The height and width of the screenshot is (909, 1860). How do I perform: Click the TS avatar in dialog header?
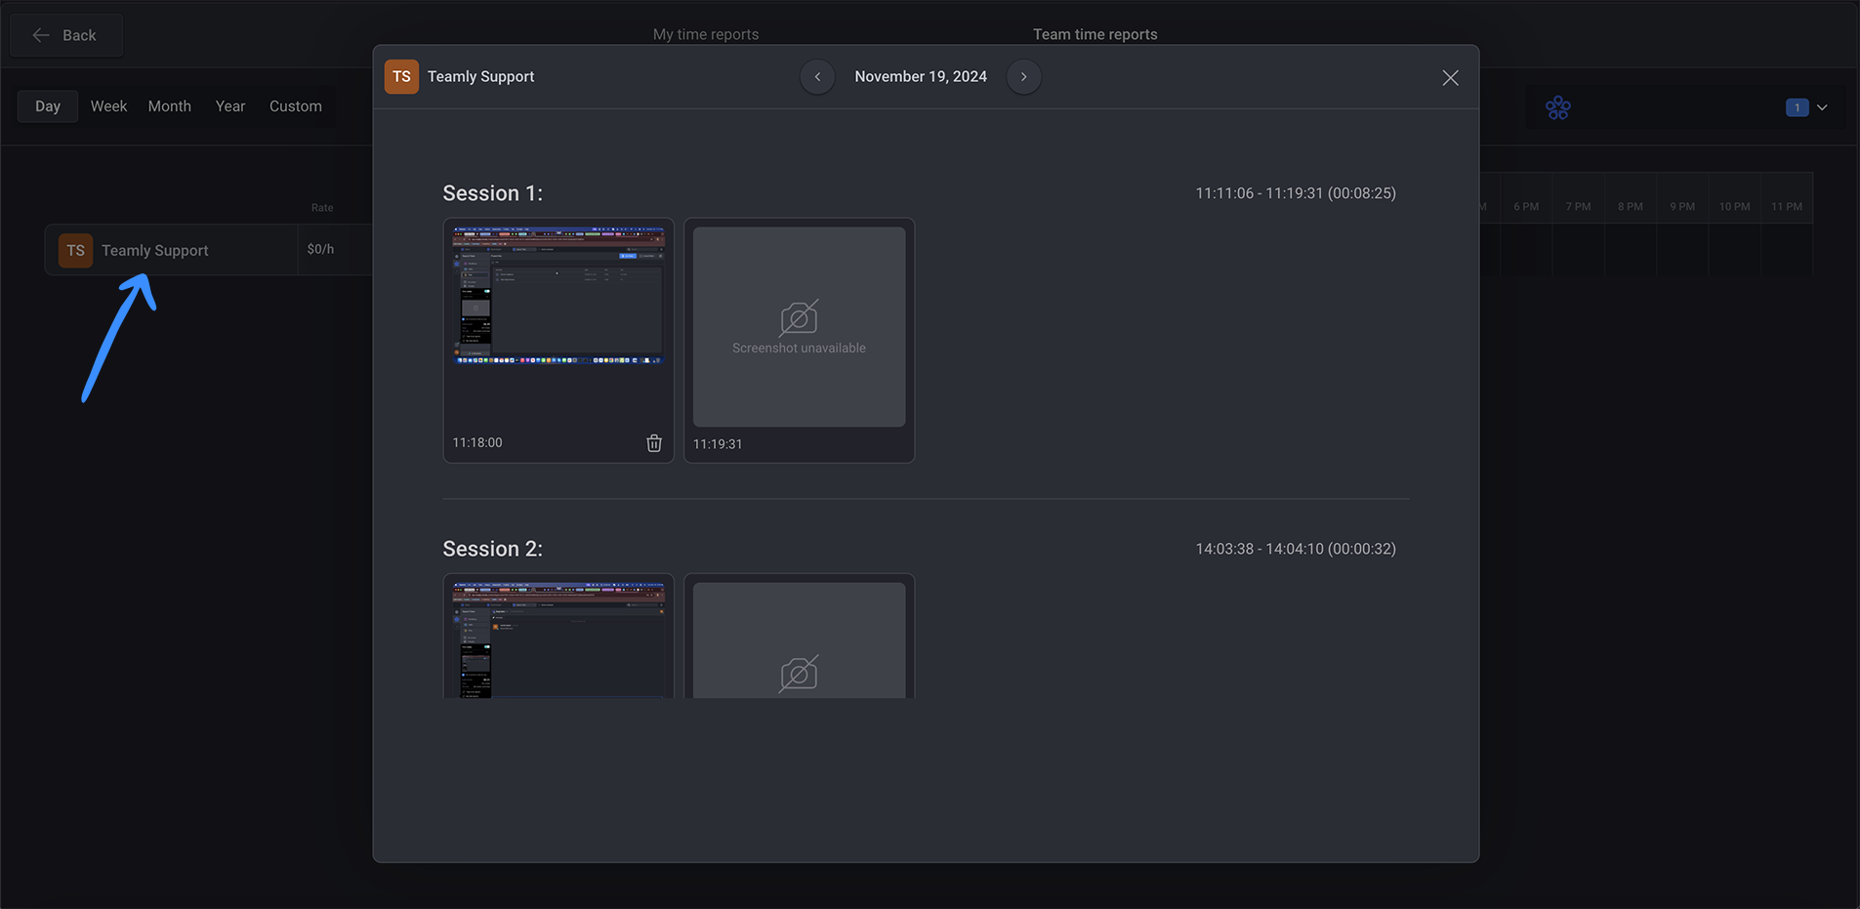pos(401,76)
